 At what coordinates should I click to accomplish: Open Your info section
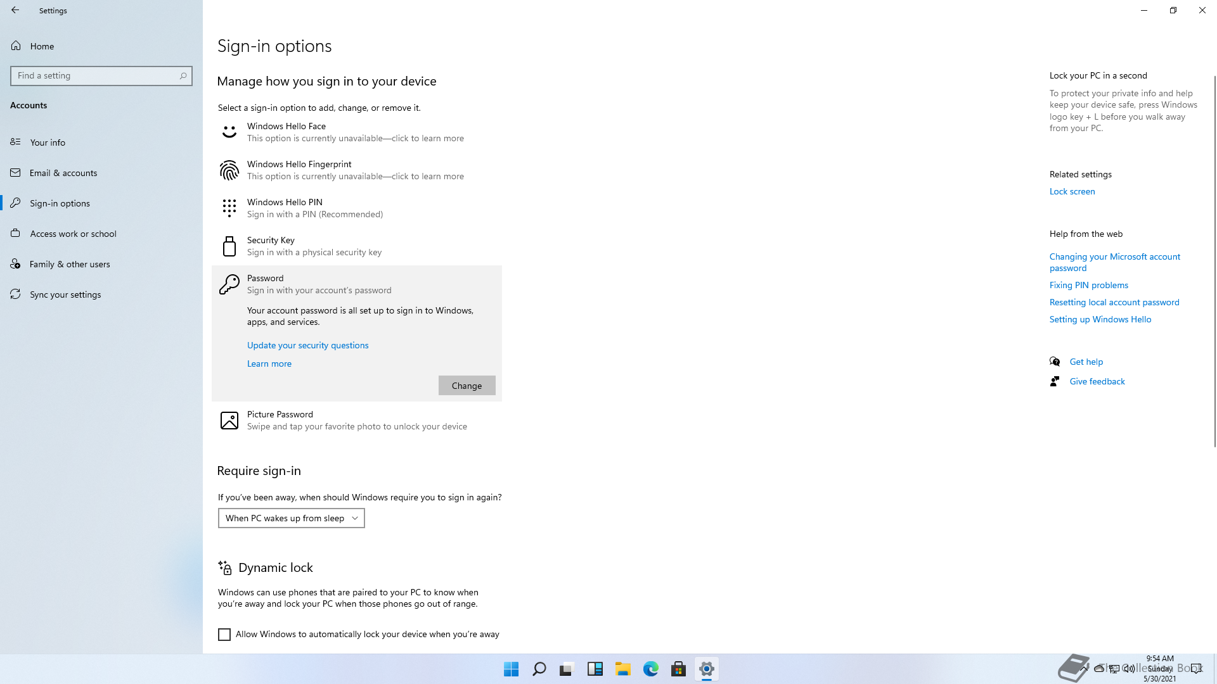(x=101, y=142)
